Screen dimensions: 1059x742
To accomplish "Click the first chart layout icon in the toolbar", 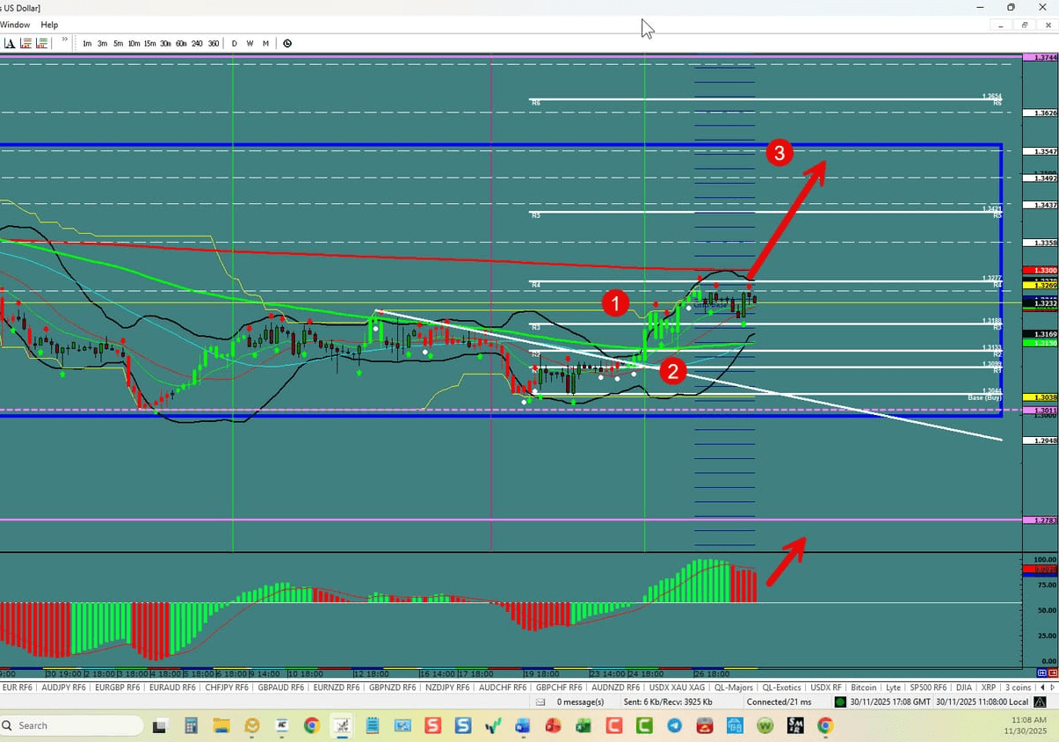I will 24,42.
